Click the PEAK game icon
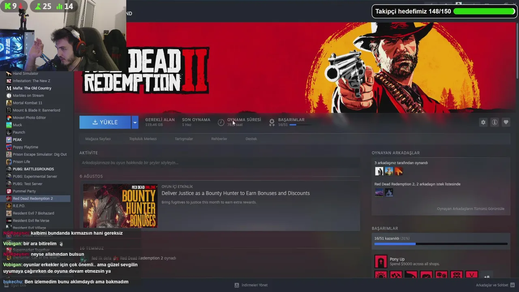The height and width of the screenshot is (292, 519). (9, 140)
